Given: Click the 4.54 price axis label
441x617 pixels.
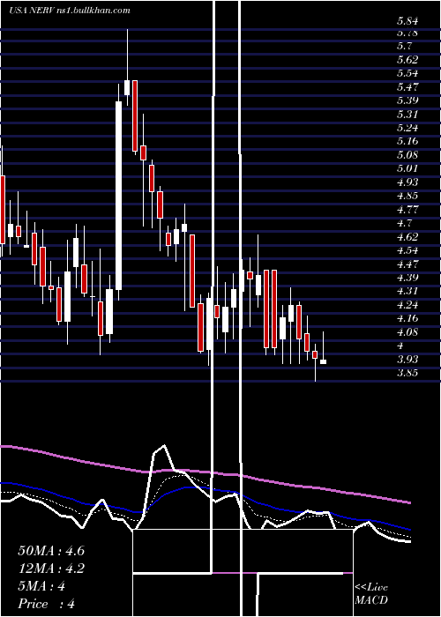Looking at the screenshot, I should [407, 250].
